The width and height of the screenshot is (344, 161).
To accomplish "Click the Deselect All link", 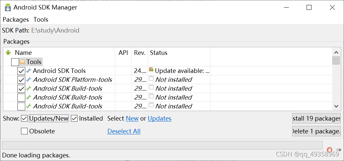I will click(124, 131).
